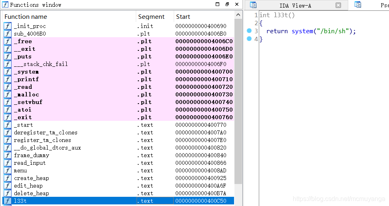389x206 pixels.
Task: Click the function icon beside _init_proc
Action: click(x=8, y=26)
